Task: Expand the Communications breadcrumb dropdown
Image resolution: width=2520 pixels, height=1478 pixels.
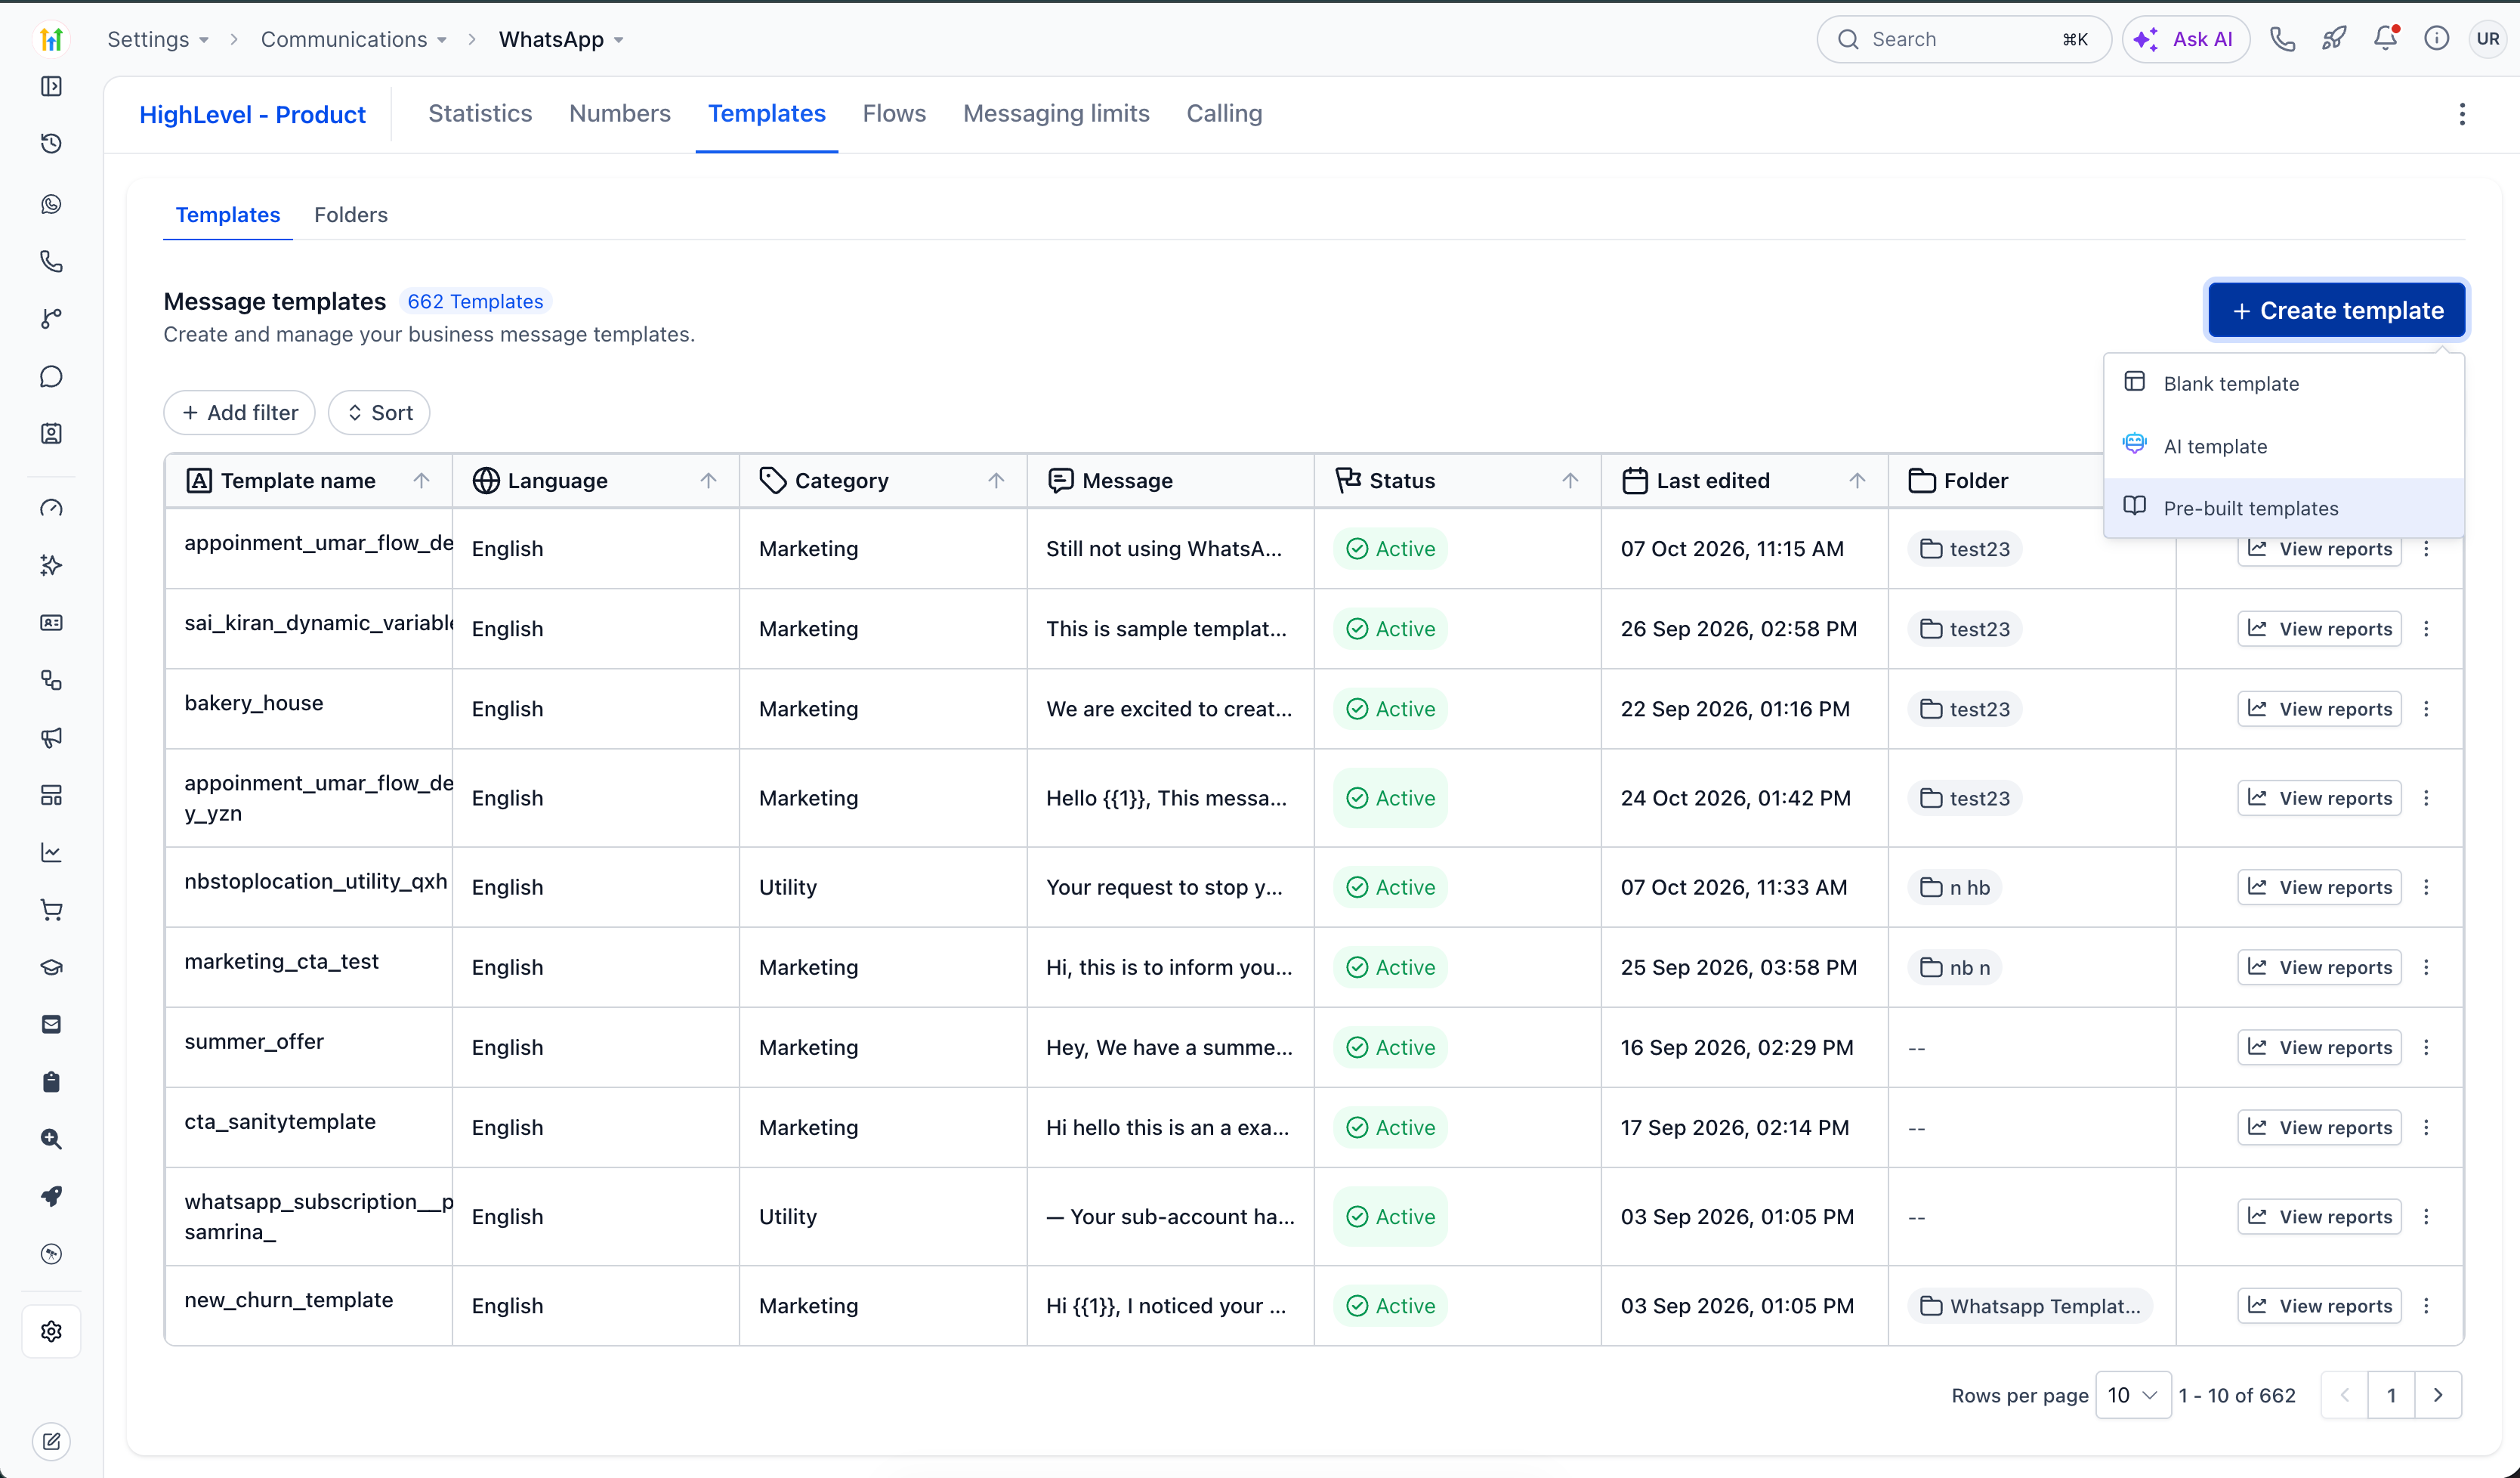Action: tap(442, 40)
